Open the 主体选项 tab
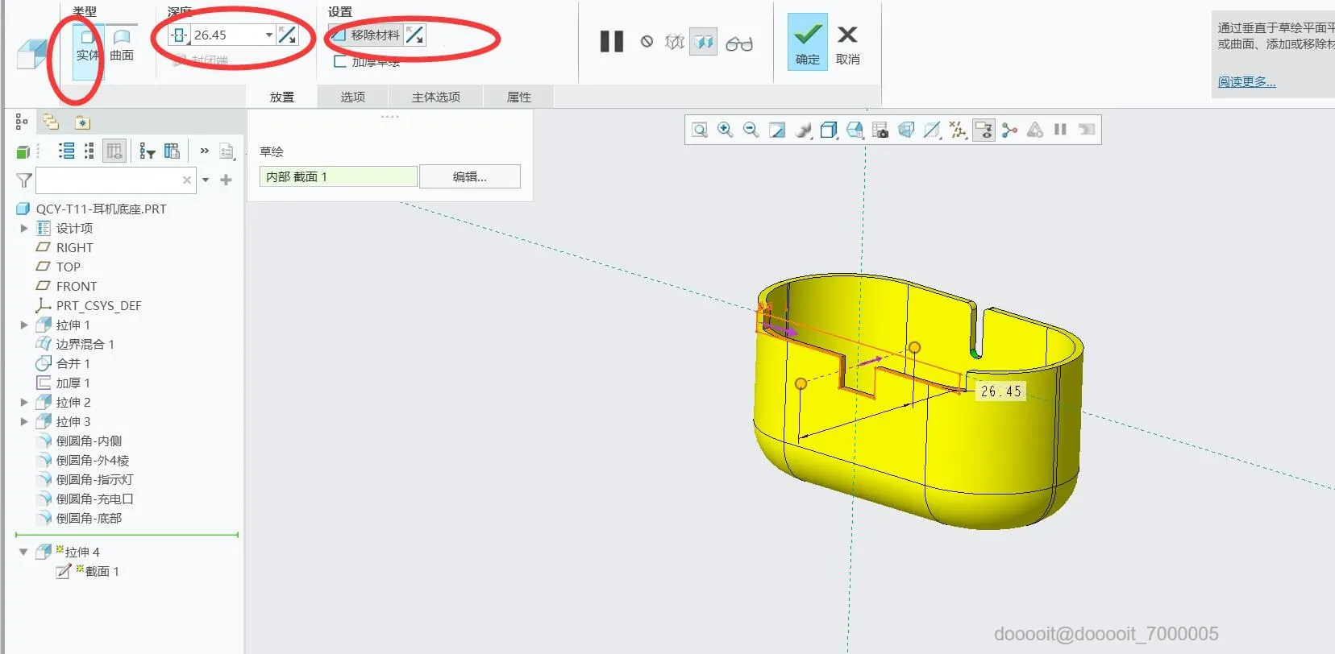This screenshot has height=654, width=1335. click(x=436, y=97)
